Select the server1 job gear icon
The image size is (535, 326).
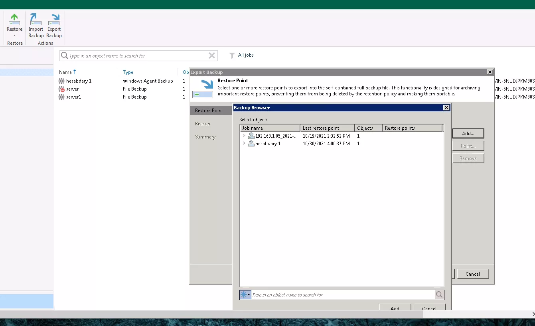point(61,97)
